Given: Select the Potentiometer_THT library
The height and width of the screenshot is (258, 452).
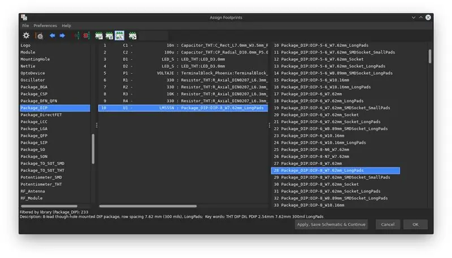Looking at the screenshot, I should (55, 184).
